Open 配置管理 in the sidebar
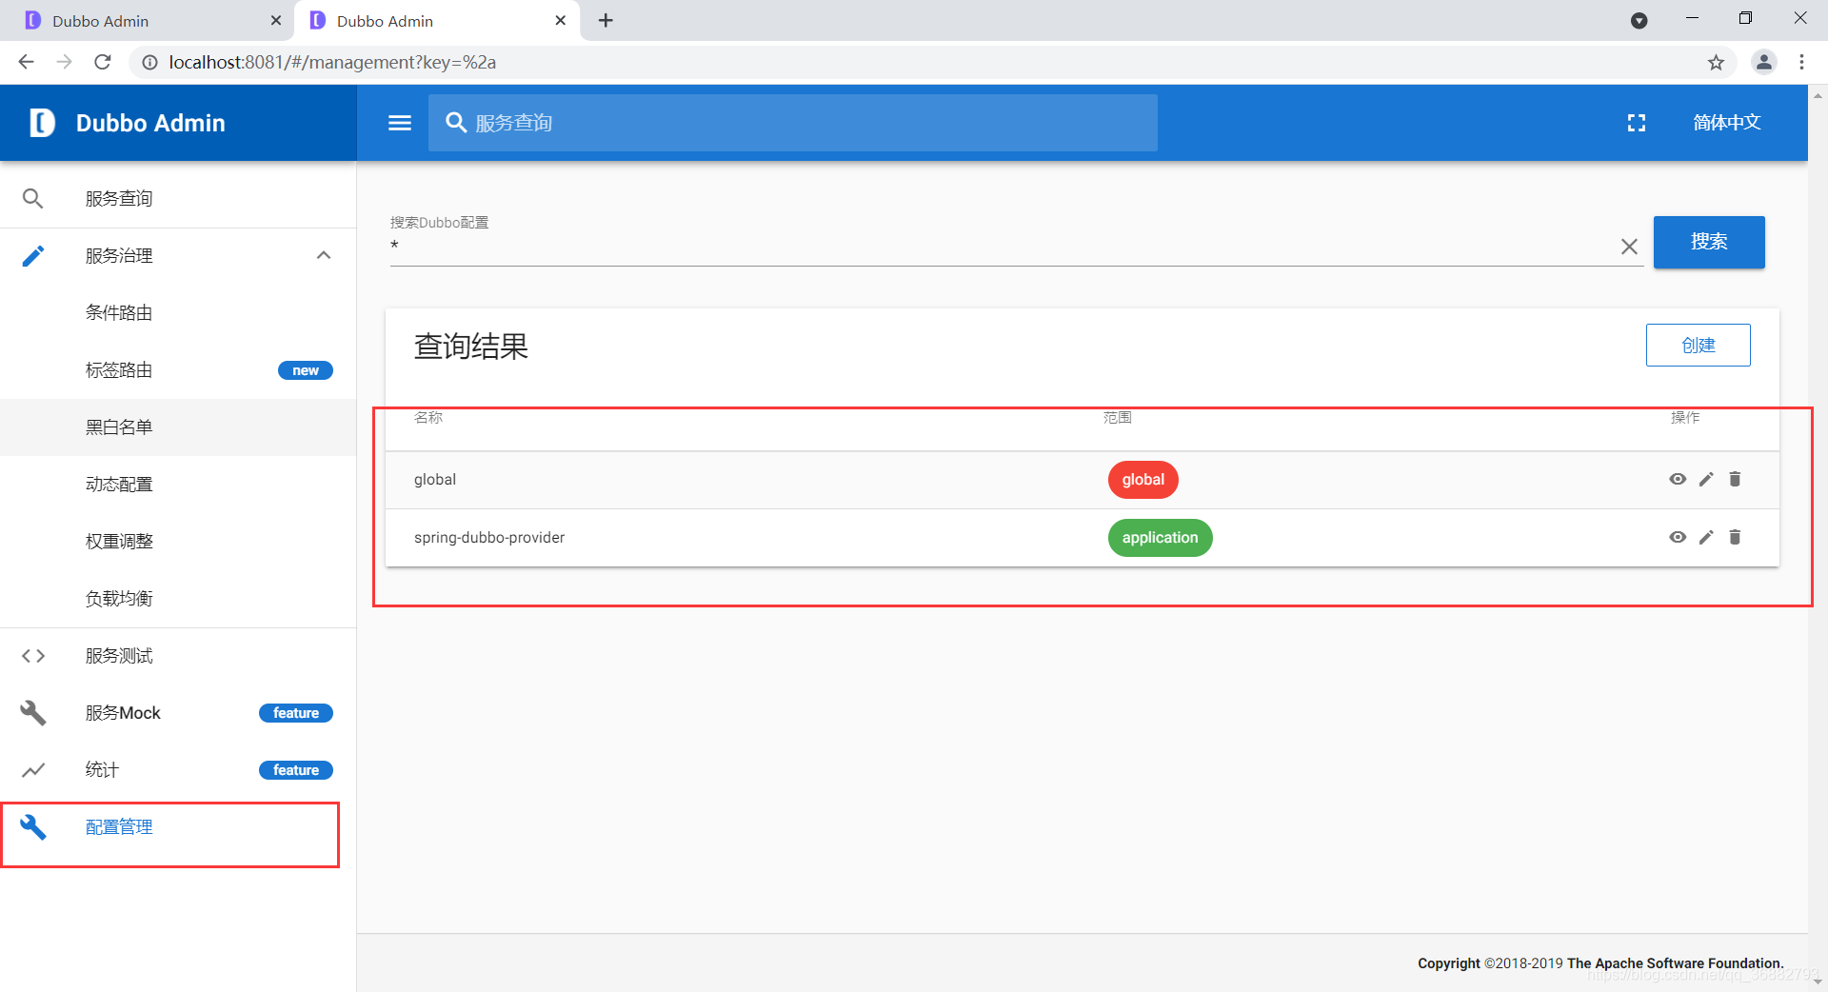The width and height of the screenshot is (1828, 992). click(178, 827)
